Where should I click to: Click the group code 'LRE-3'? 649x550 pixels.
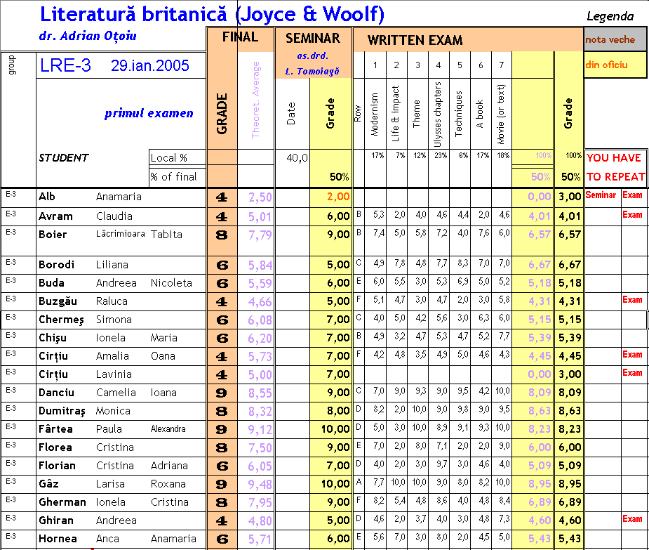pos(65,65)
